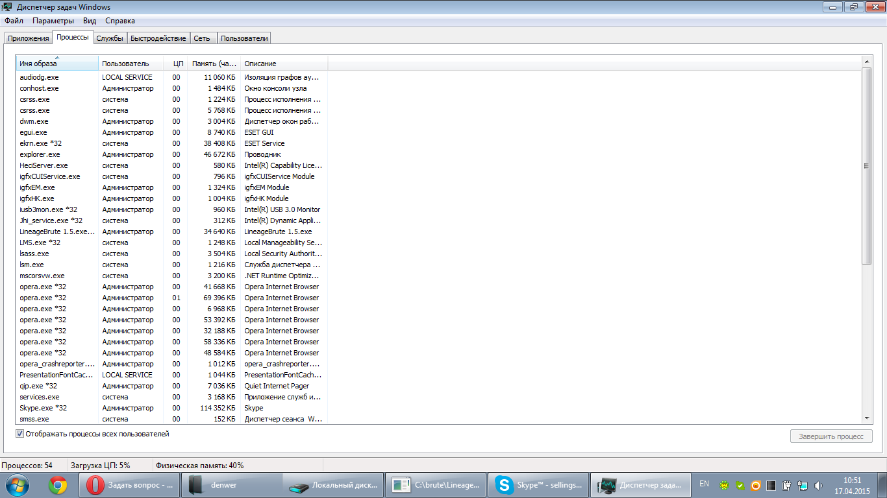Click the Завершить процесс button

[x=831, y=436]
